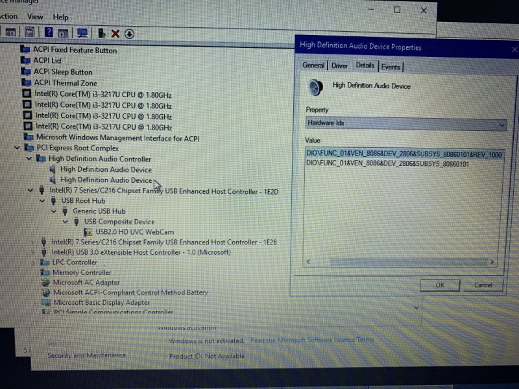Click the Control Method Battery icon

[x=45, y=292]
